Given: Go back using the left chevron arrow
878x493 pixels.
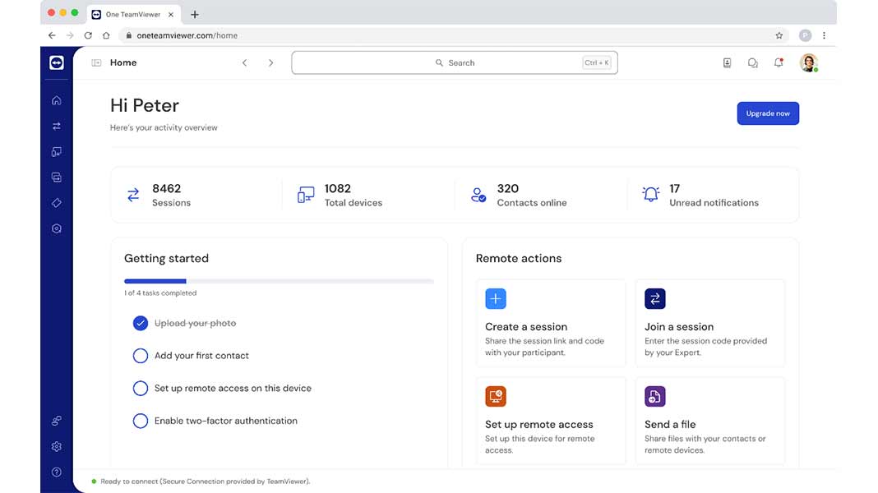Looking at the screenshot, I should tap(244, 62).
